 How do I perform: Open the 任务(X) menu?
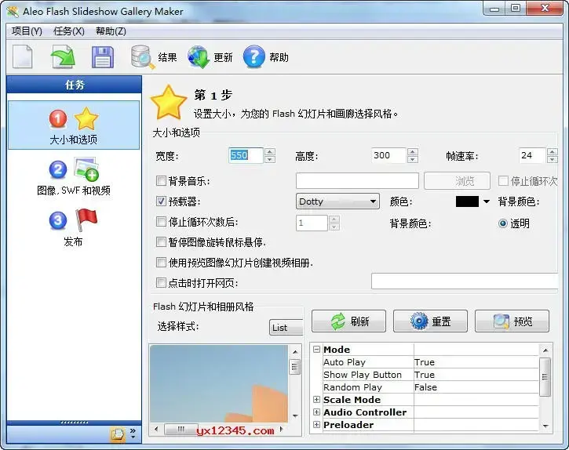68,31
